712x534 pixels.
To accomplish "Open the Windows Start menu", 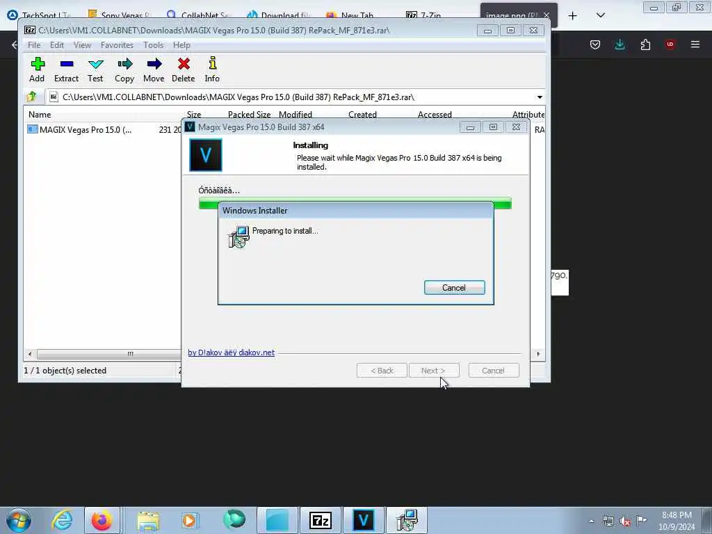I will click(19, 520).
